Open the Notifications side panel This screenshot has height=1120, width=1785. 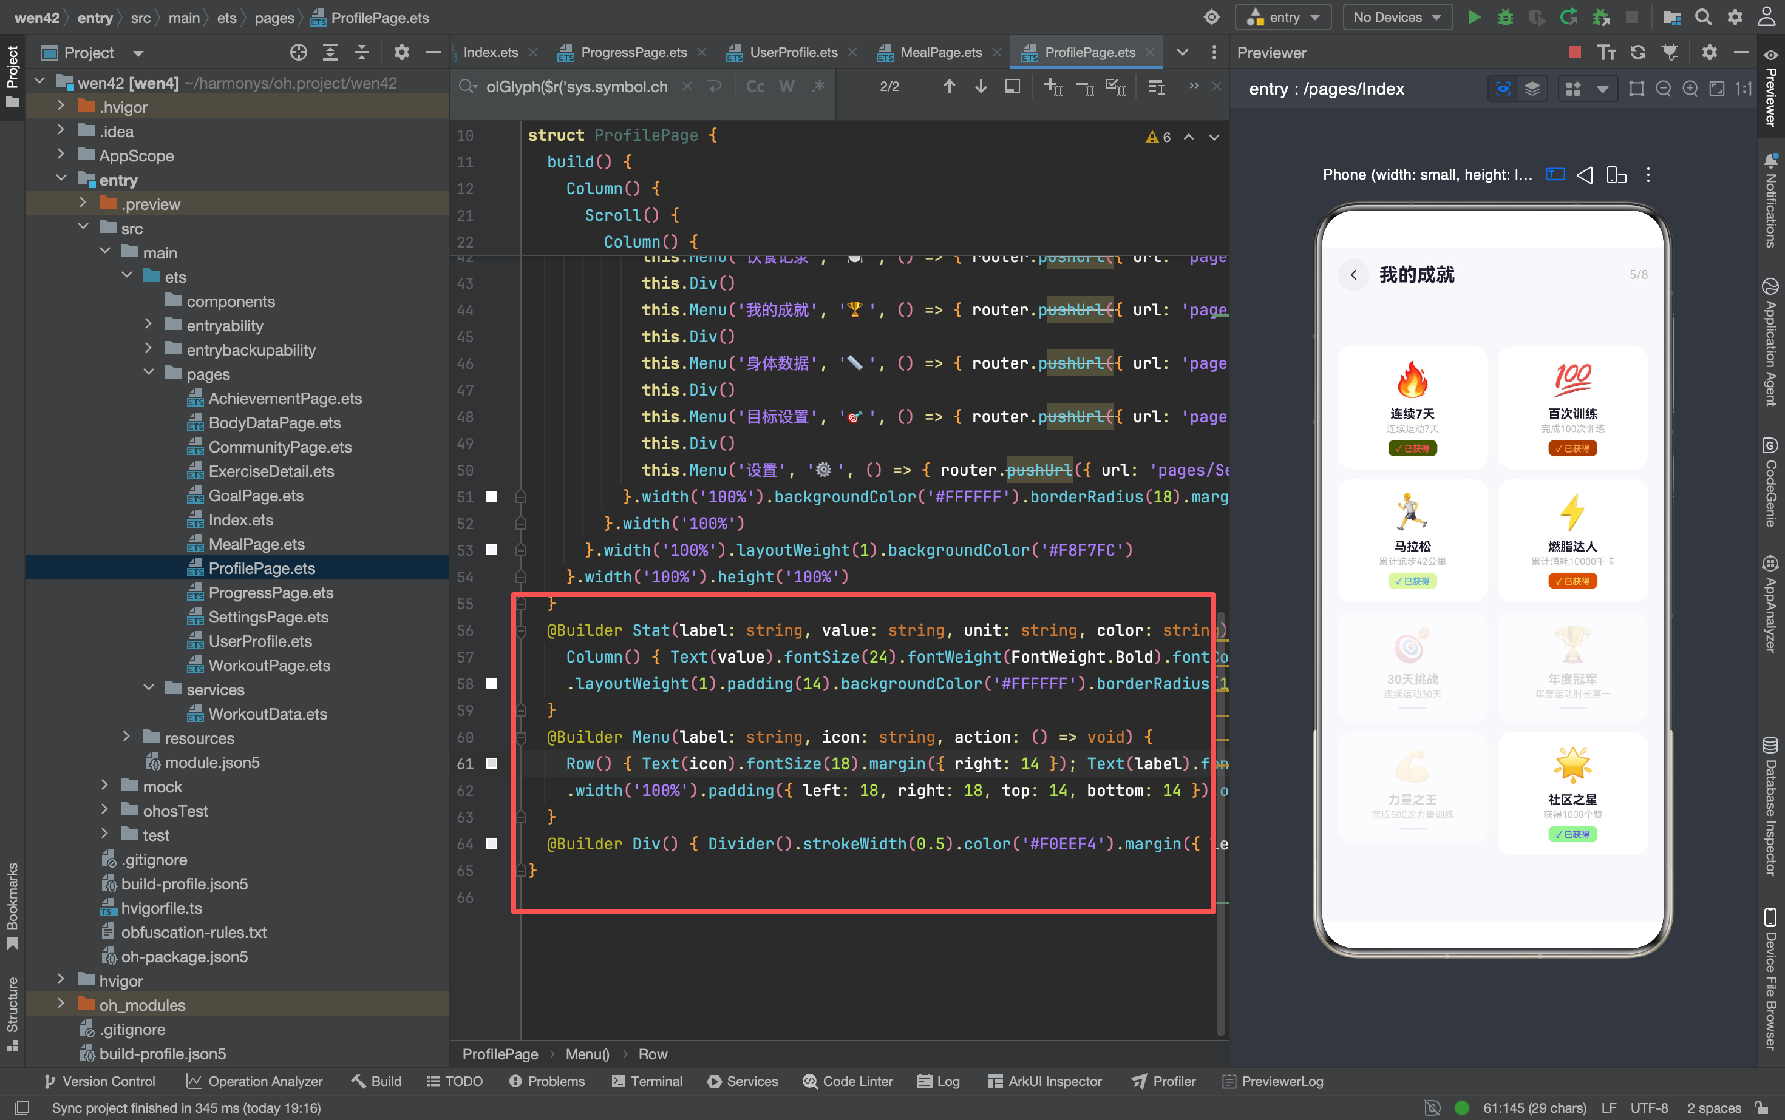[x=1771, y=200]
